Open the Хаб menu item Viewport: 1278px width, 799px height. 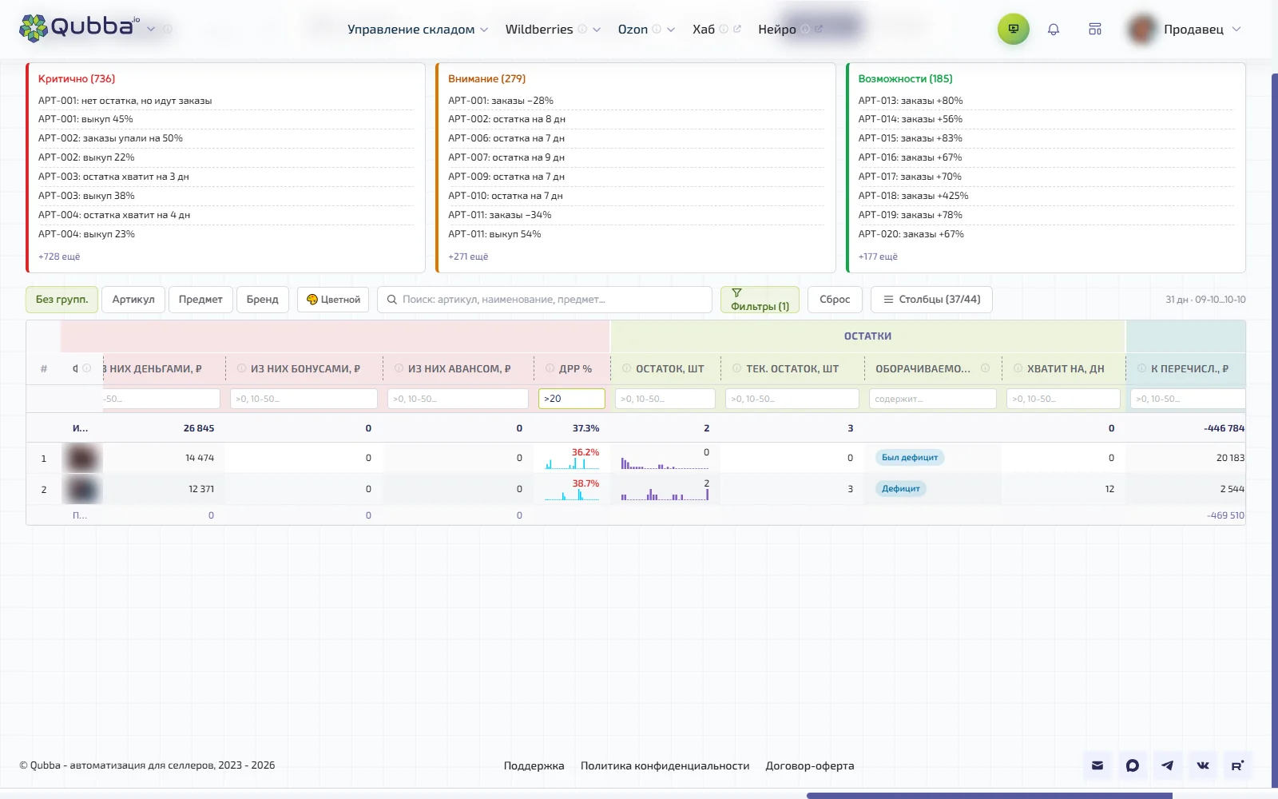click(x=704, y=30)
